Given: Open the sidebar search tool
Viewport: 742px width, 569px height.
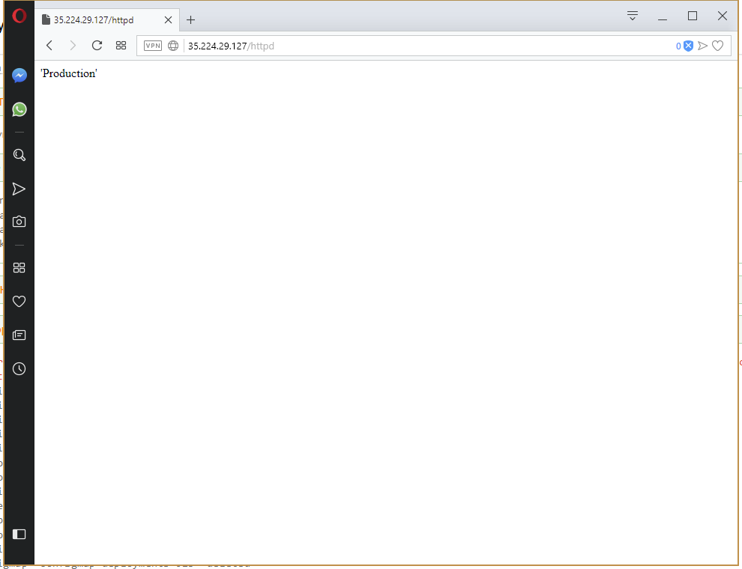Looking at the screenshot, I should (19, 155).
